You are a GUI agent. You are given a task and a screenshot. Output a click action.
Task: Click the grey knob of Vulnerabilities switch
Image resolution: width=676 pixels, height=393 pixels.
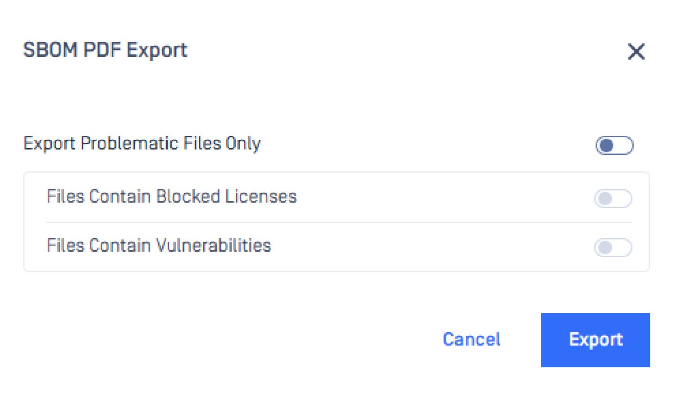(605, 247)
